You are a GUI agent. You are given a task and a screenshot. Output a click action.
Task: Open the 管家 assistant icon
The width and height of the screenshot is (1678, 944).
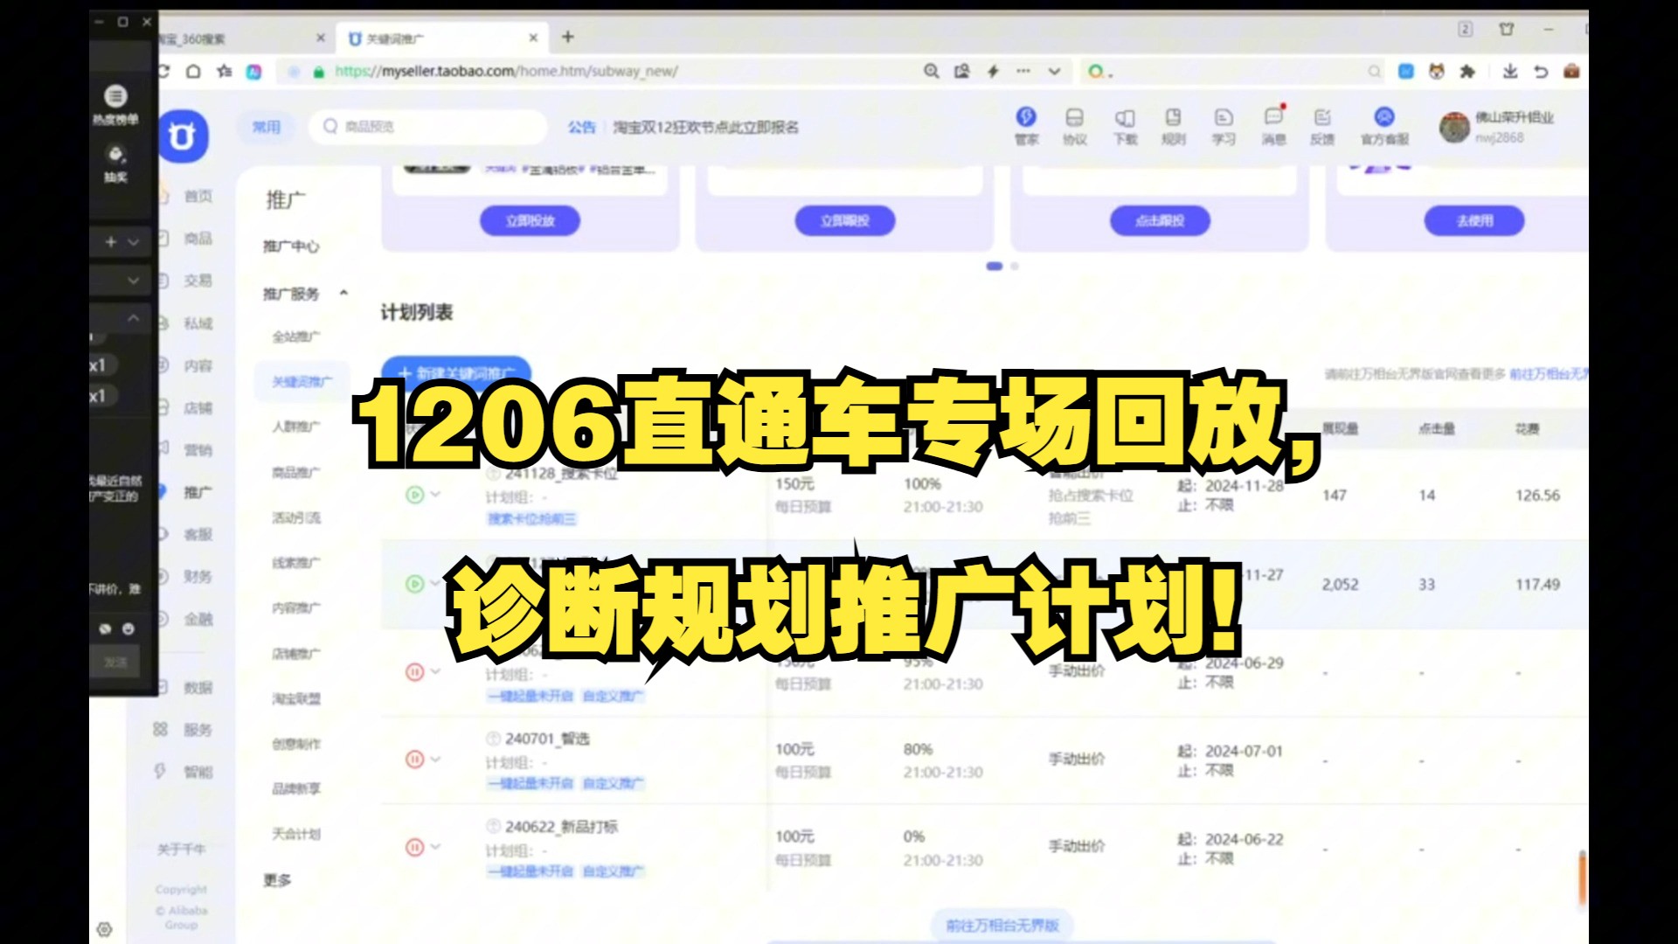click(1026, 117)
